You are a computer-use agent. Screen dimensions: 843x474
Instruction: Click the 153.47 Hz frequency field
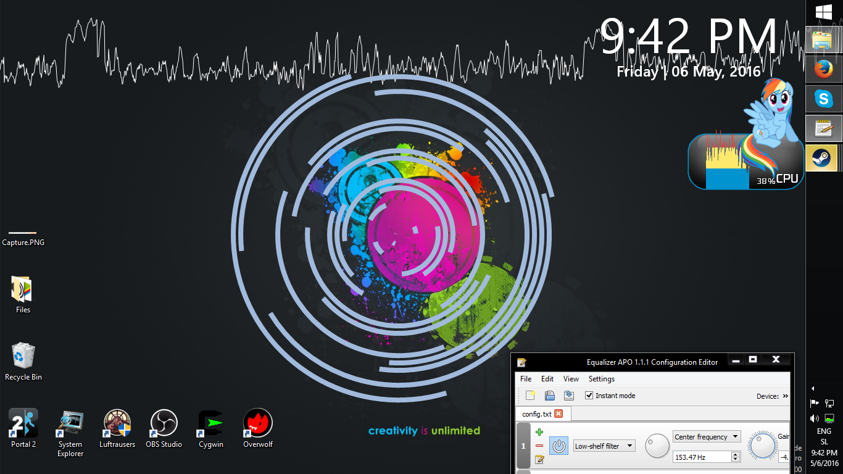coord(701,457)
